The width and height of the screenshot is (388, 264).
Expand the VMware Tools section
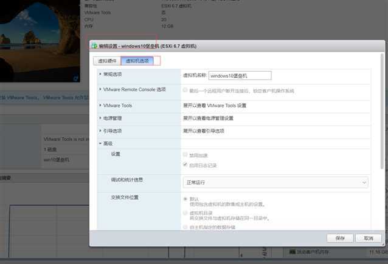[100, 106]
